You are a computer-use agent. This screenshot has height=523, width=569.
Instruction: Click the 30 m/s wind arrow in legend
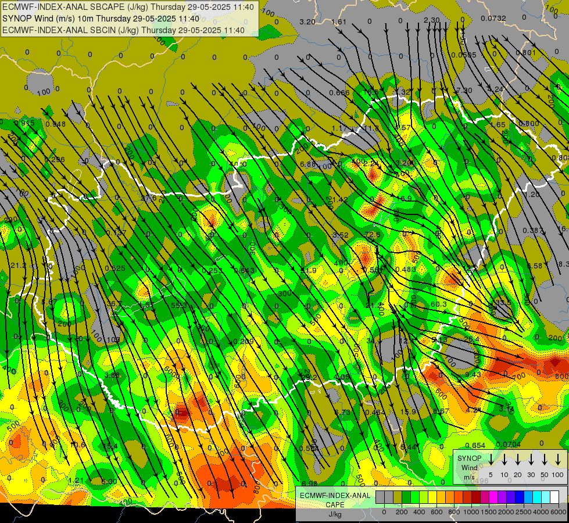[x=531, y=460]
